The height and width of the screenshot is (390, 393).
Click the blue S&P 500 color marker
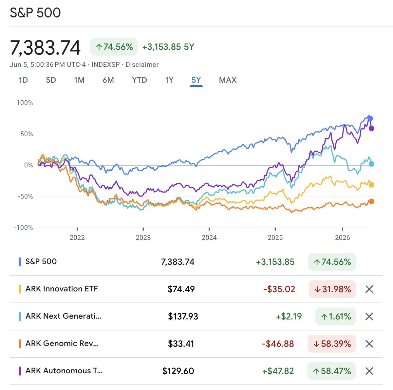point(20,262)
